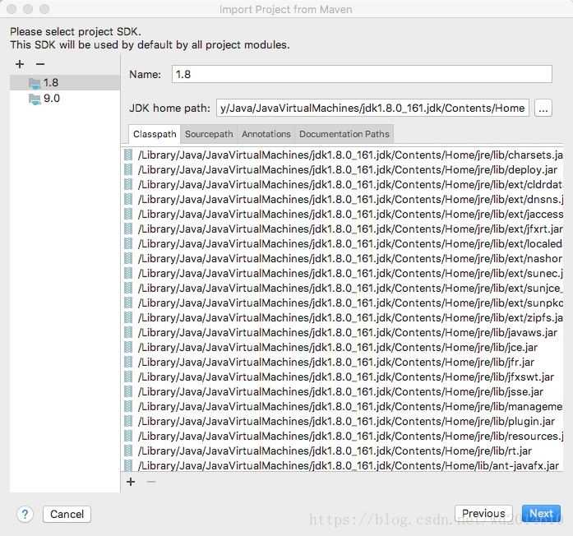Viewport: 573px width, 536px height.
Task: Click the jar icon beside charsets.jar
Action: point(128,155)
